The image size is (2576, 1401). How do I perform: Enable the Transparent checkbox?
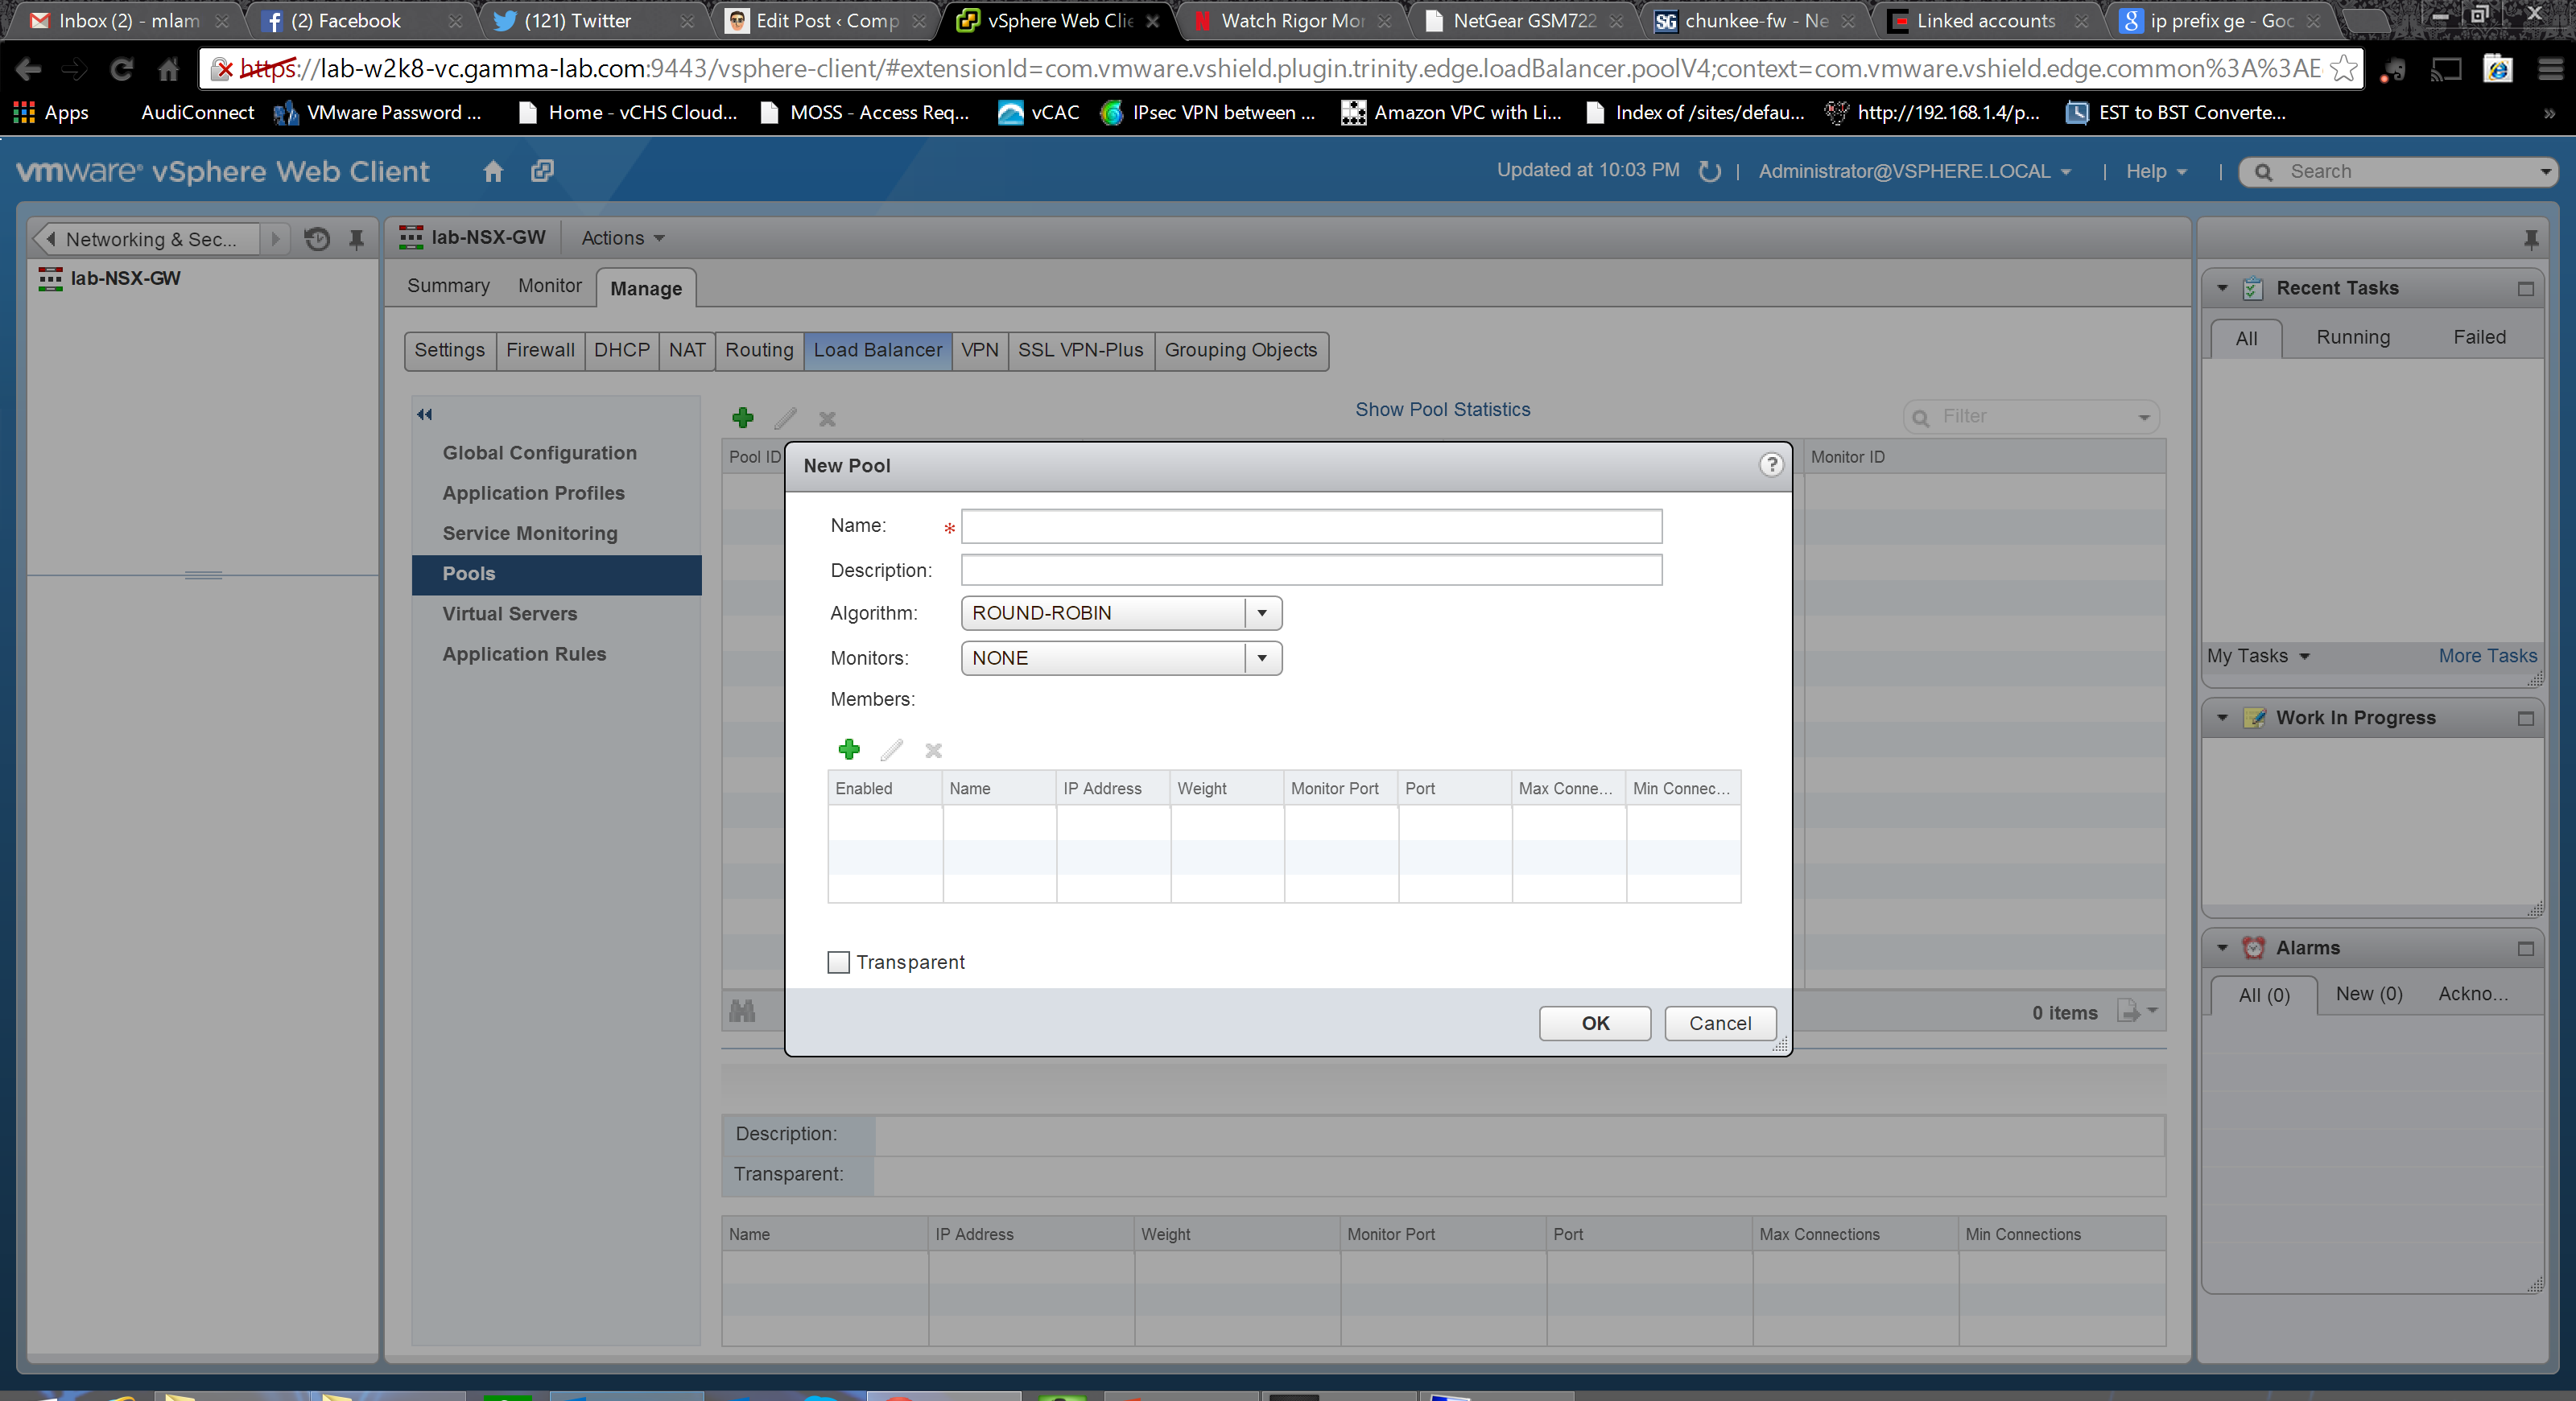[x=839, y=962]
